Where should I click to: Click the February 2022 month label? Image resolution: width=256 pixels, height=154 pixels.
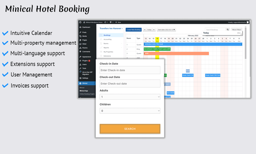coord(193,35)
